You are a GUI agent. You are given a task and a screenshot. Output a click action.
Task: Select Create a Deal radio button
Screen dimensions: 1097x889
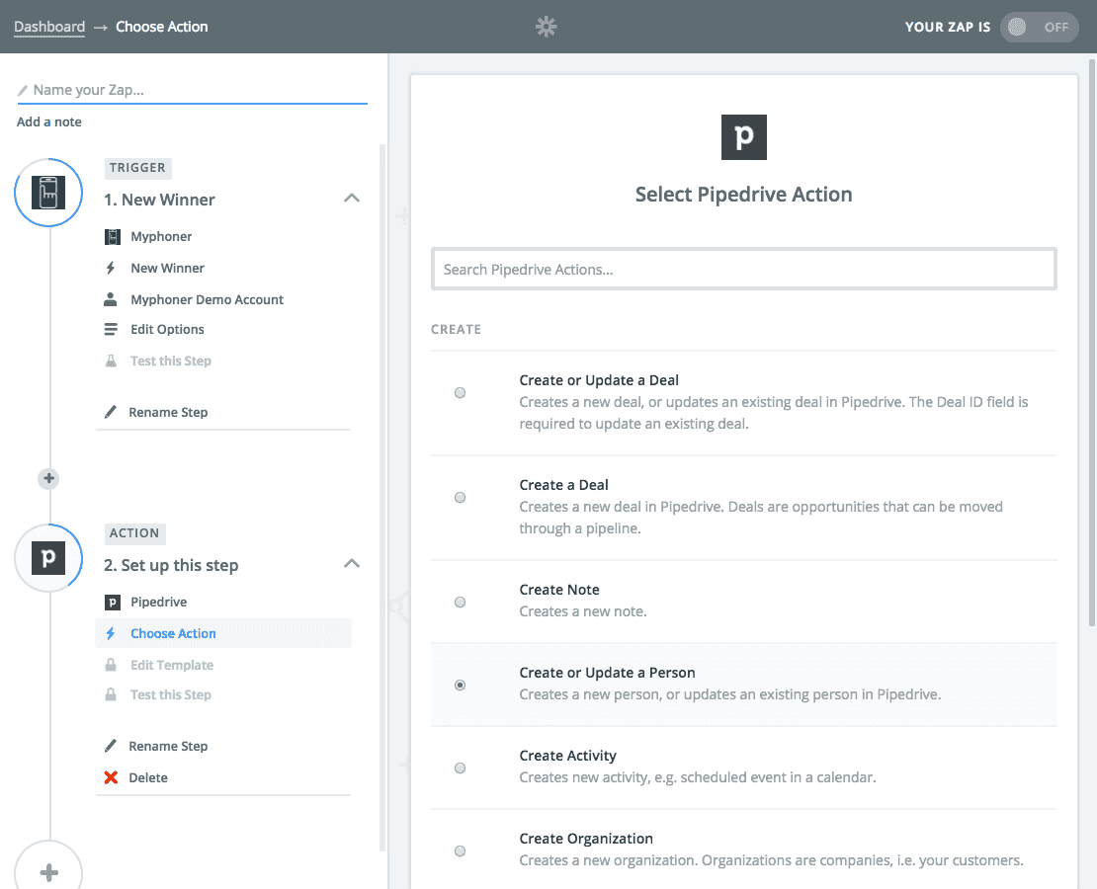coord(460,497)
